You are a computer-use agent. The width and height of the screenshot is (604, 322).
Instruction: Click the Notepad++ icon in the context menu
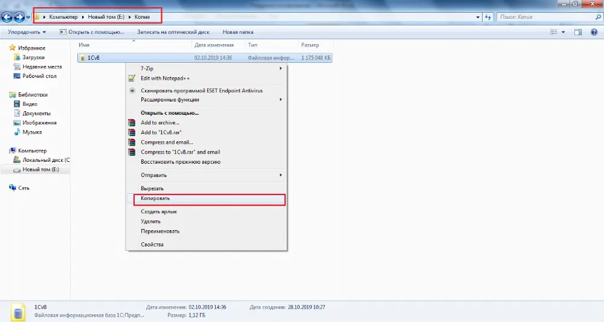132,78
